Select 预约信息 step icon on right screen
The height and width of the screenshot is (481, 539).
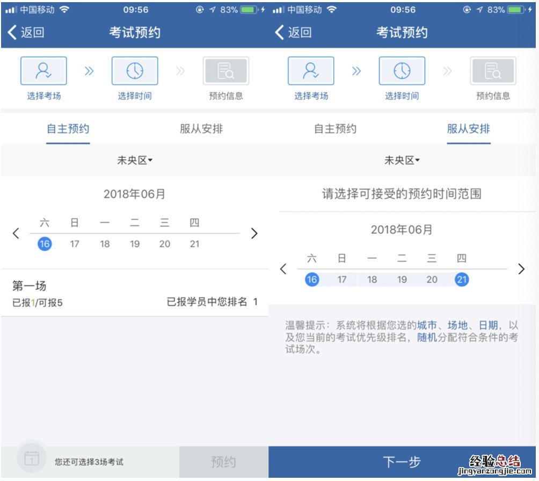[x=493, y=71]
